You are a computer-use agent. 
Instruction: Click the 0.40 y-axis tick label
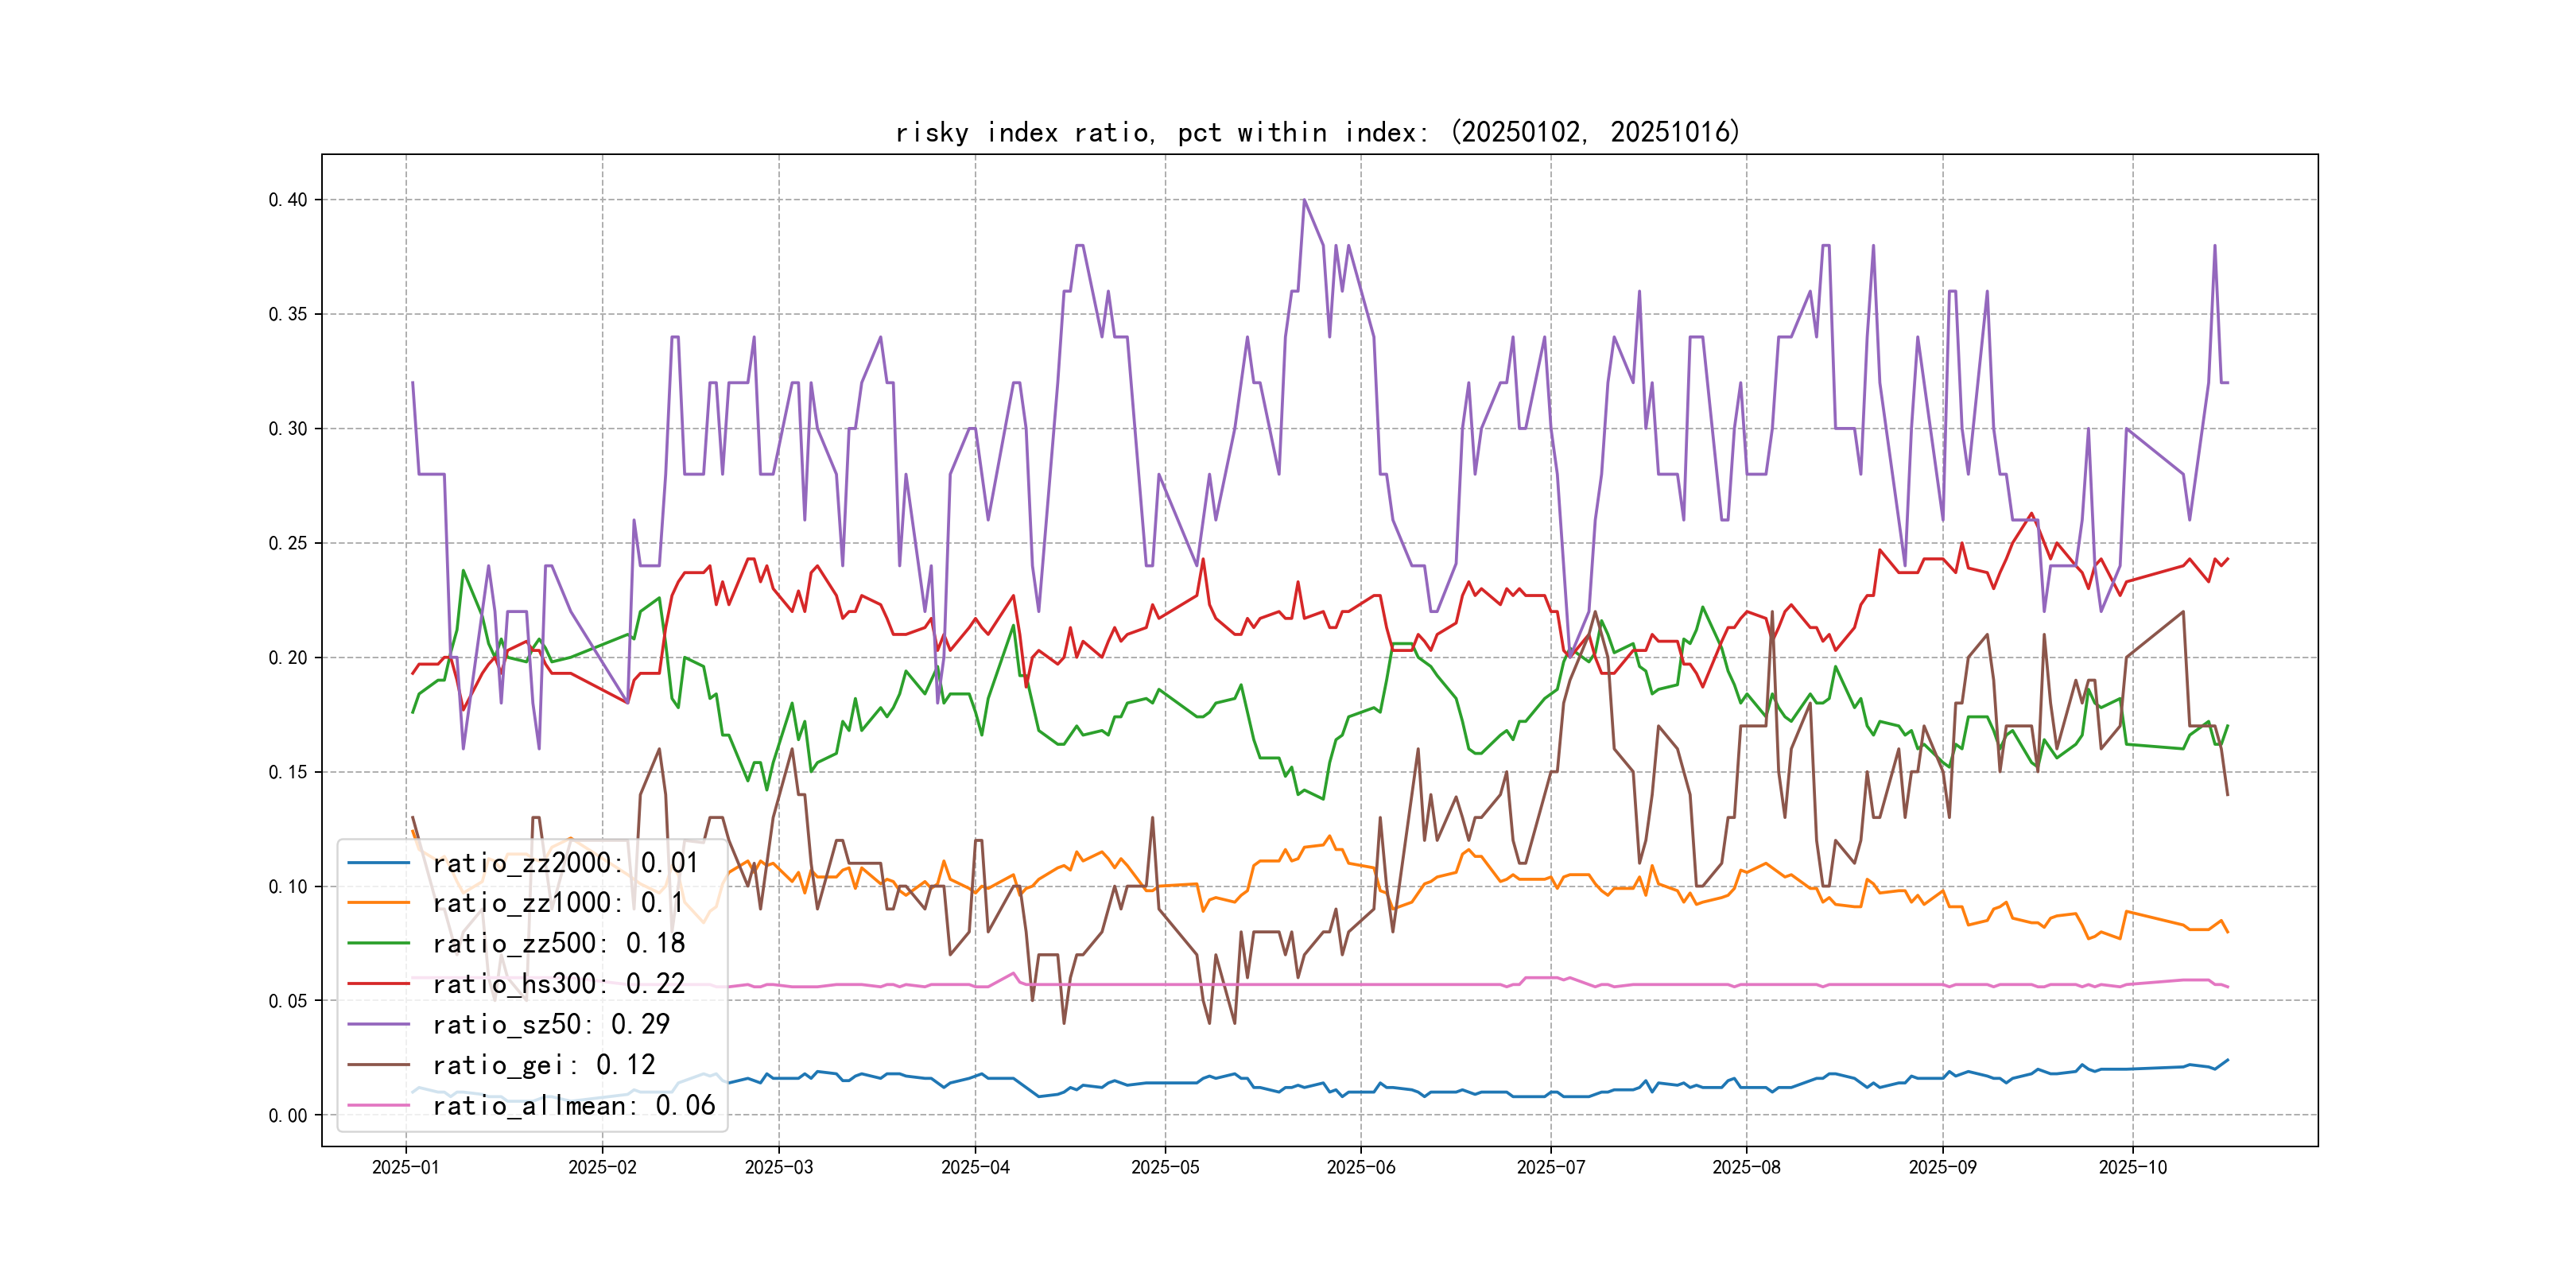[x=287, y=200]
